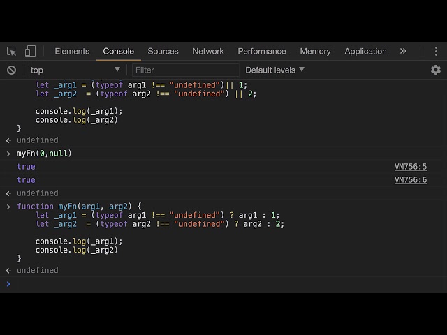Open source link VM756:5
Screen dimensions: 447x335
tap(411, 167)
